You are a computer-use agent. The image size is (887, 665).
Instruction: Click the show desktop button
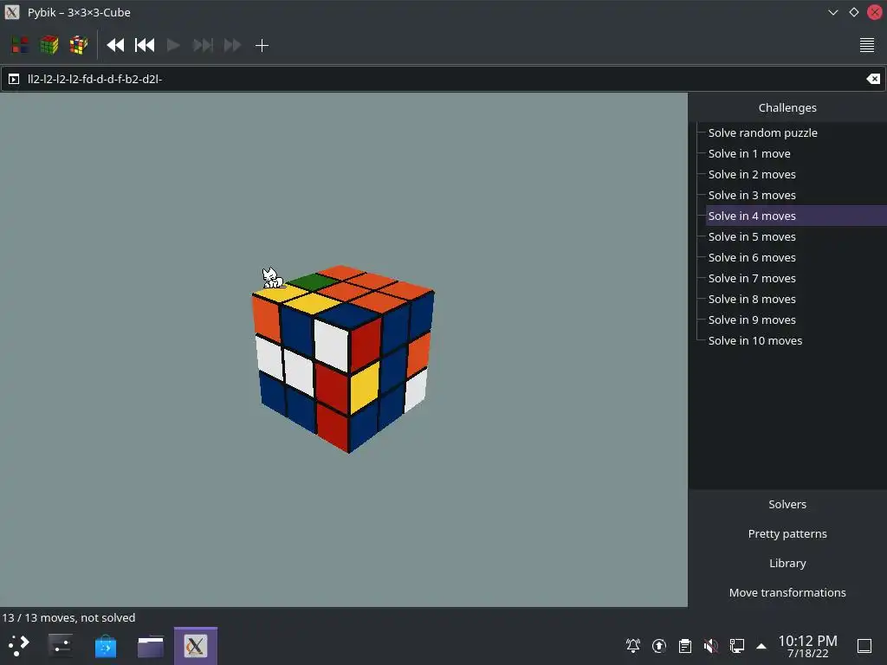point(864,646)
